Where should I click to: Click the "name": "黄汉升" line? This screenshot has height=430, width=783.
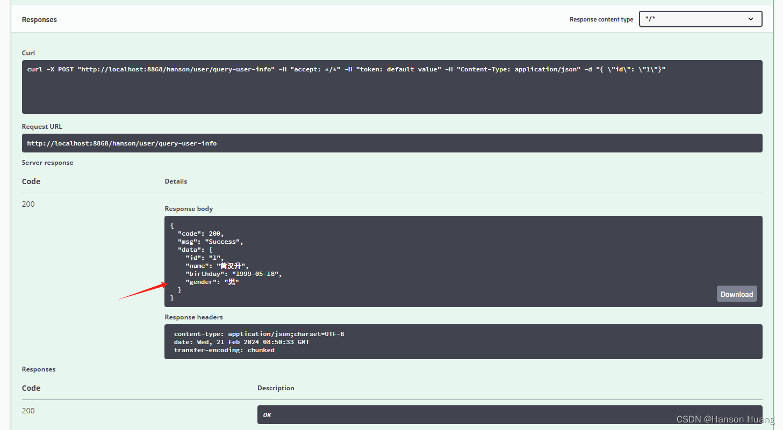click(x=217, y=266)
